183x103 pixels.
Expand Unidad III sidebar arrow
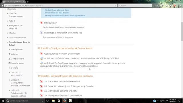coord(9,90)
